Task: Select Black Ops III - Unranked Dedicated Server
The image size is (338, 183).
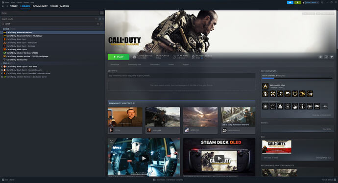Action: pyautogui.click(x=28, y=74)
